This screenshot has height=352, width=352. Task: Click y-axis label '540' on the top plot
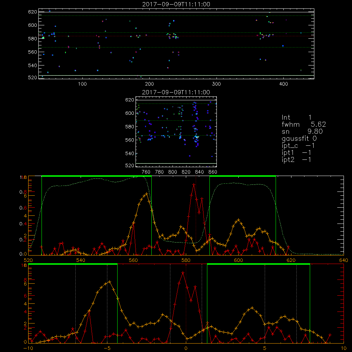(32, 65)
